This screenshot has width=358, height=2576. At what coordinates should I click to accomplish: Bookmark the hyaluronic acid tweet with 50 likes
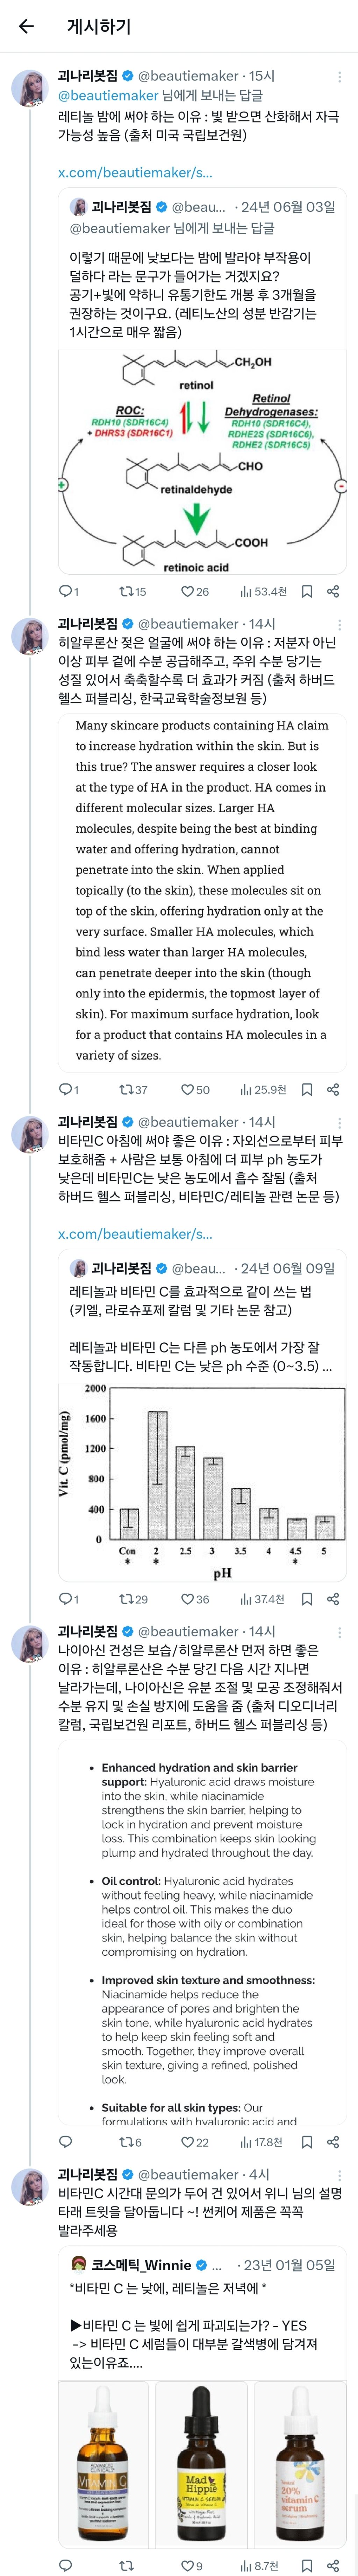click(307, 1089)
